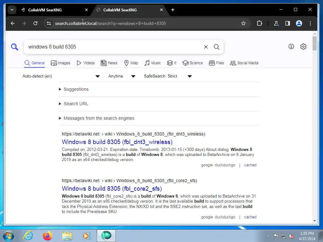323x242 pixels.
Task: Open the SearXNG about info icon
Action: tap(291, 47)
